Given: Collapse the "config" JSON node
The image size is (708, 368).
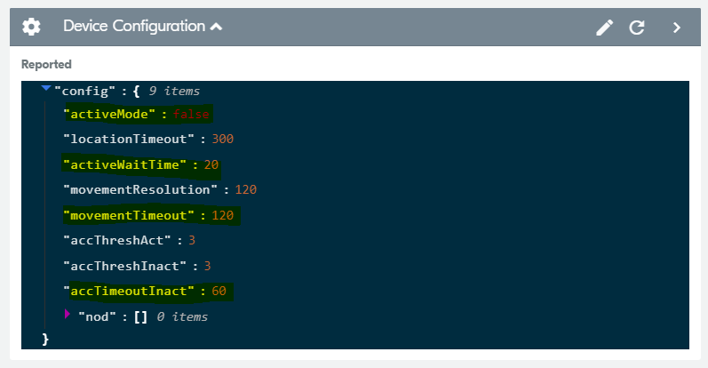Looking at the screenshot, I should (x=45, y=88).
